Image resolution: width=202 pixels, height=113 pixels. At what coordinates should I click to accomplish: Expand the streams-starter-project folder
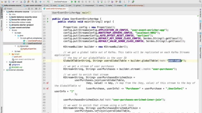coord(7,25)
